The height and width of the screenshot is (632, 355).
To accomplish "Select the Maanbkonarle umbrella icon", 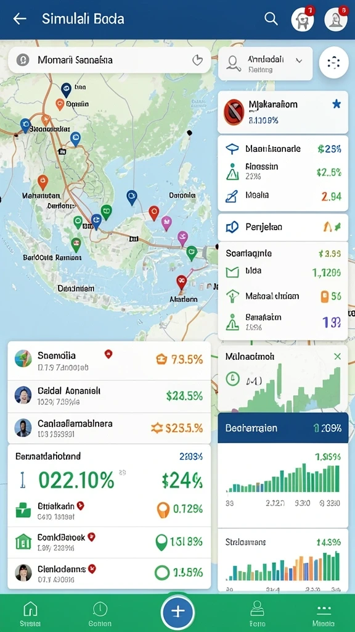I will pyautogui.click(x=232, y=149).
